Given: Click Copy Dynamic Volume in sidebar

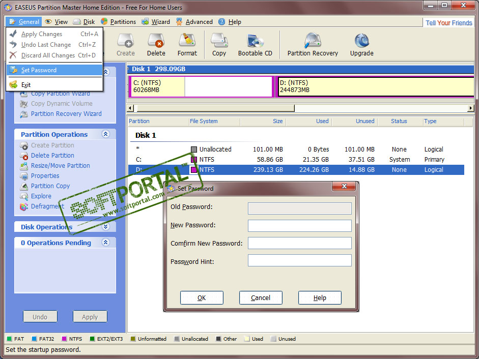Looking at the screenshot, I should click(62, 104).
